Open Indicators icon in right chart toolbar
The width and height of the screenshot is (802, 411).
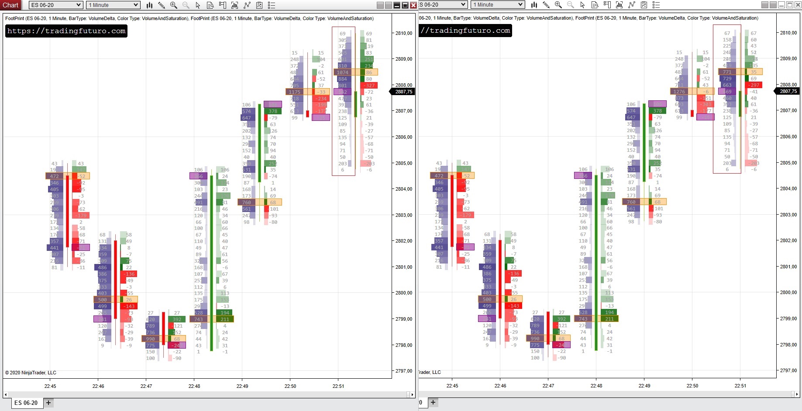632,5
